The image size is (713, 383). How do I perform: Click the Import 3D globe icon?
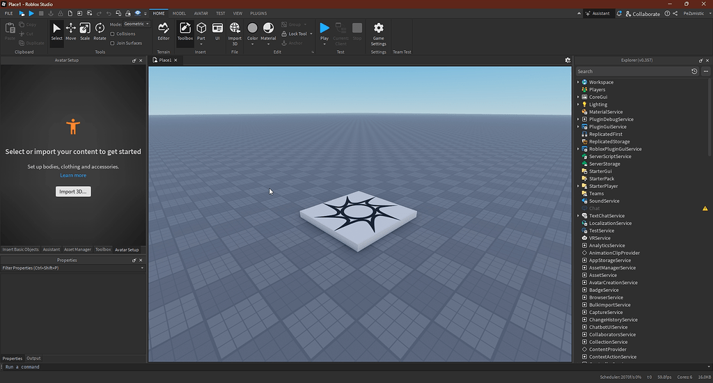[x=235, y=29]
